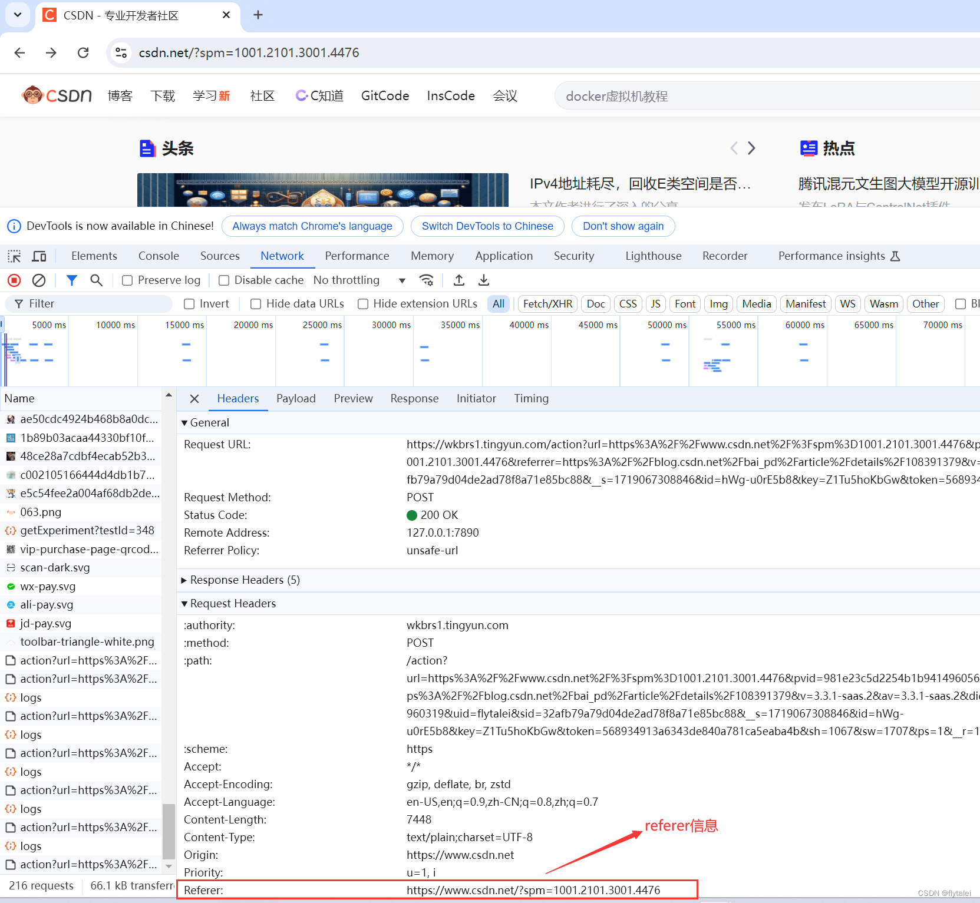Export HAR file download icon
Image resolution: width=980 pixels, height=903 pixels.
tap(484, 280)
